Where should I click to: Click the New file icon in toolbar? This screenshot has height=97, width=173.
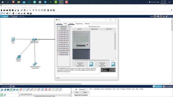[2, 10]
